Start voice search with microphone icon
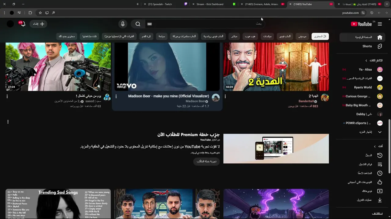391x219 pixels. click(122, 24)
